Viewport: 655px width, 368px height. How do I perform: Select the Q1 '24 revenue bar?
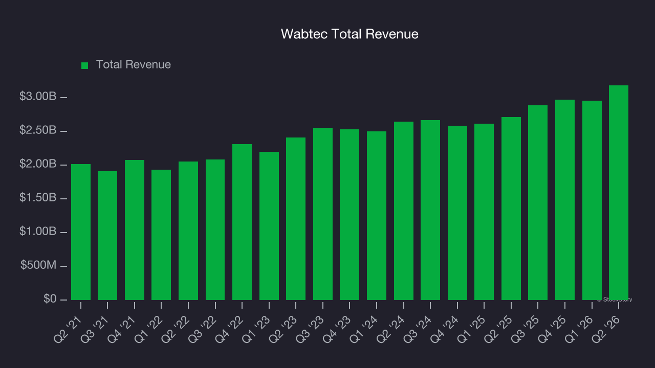click(x=377, y=216)
